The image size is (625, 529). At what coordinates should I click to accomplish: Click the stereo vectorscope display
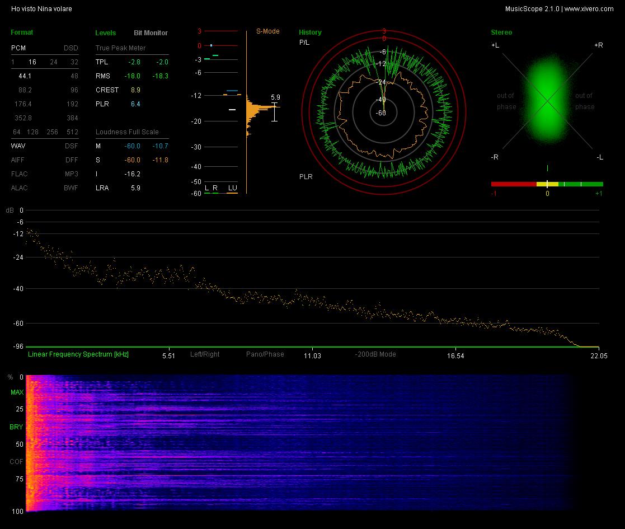(547, 100)
